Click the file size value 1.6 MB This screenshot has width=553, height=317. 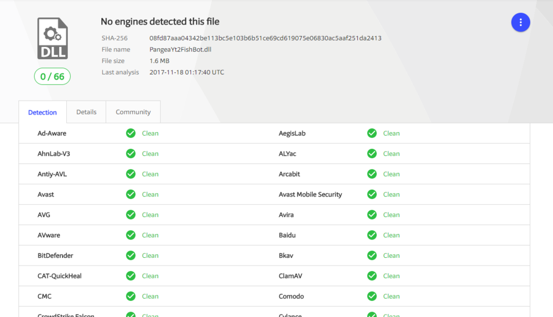click(159, 61)
